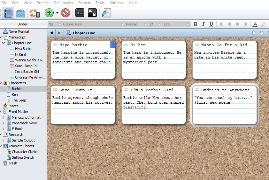Select Sure. Jump In! in Binder
This screenshot has height=180, width=269.
[26, 66]
